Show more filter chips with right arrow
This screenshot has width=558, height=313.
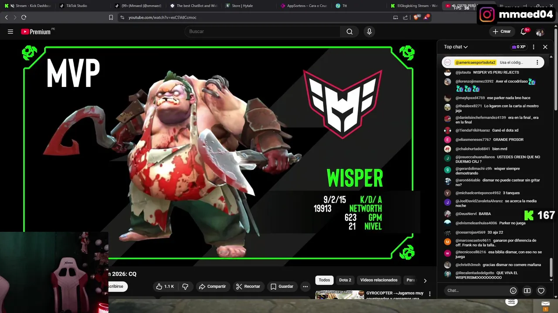coord(425,280)
